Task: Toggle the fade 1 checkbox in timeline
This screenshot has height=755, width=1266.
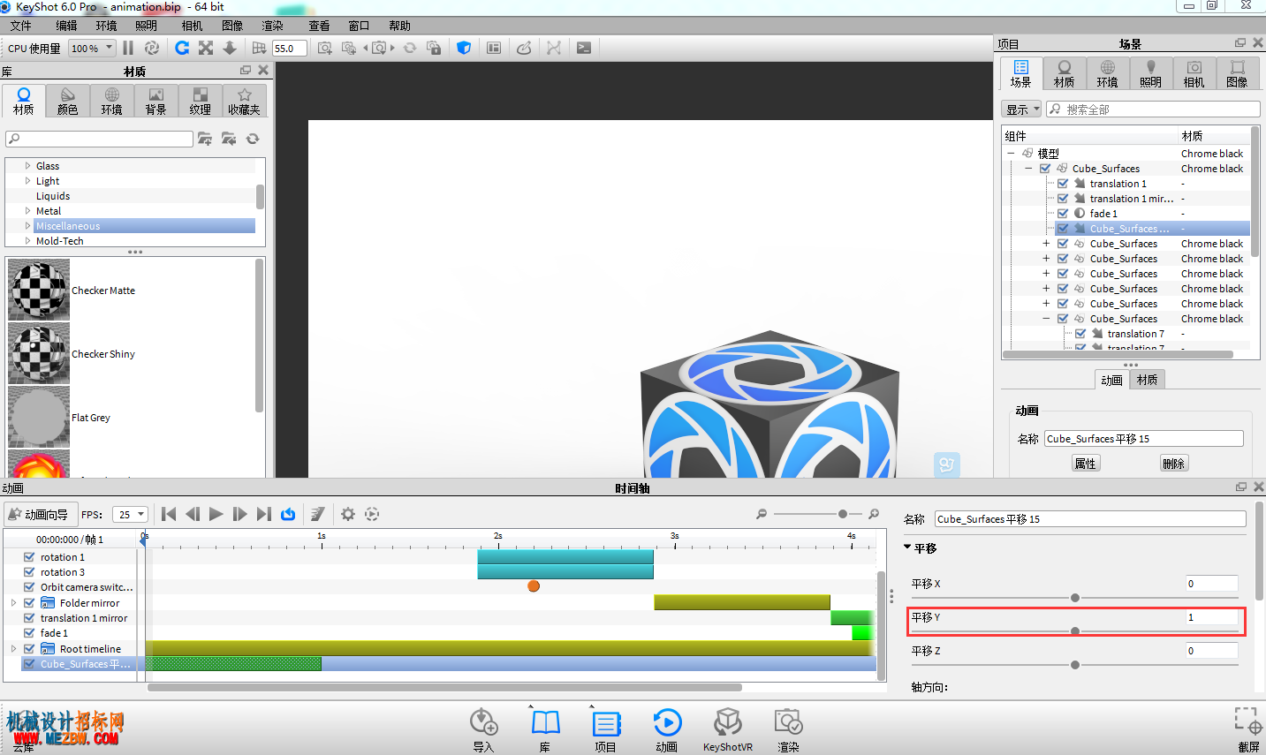Action: (29, 633)
